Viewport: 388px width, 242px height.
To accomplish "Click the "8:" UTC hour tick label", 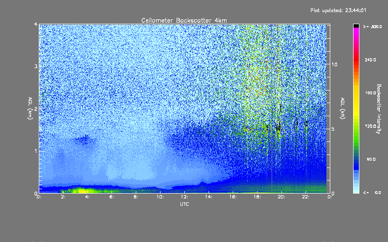I will (x=136, y=197).
